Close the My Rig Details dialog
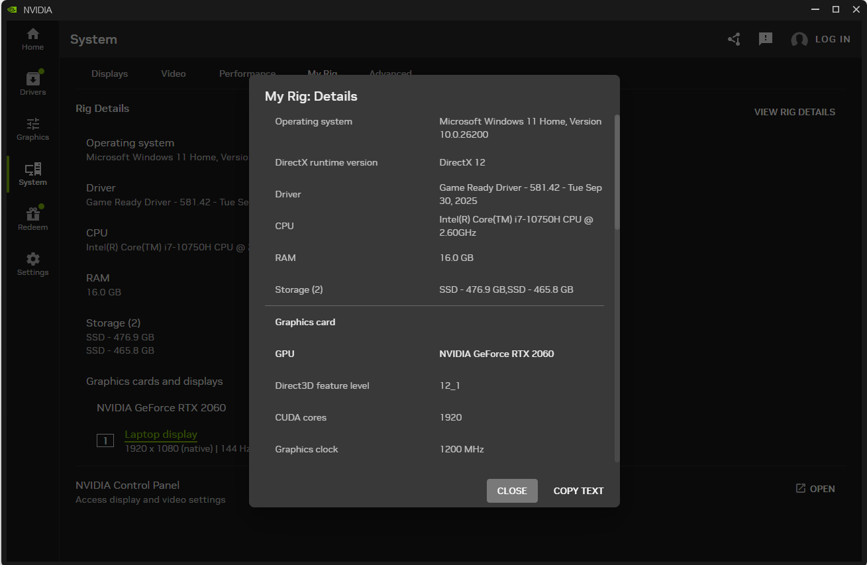 pos(512,491)
